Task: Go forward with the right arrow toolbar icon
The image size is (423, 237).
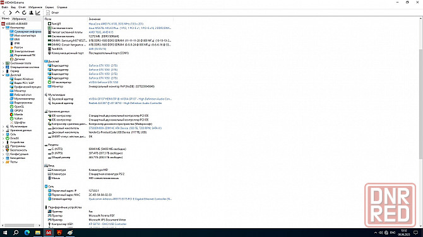Action: (10, 13)
